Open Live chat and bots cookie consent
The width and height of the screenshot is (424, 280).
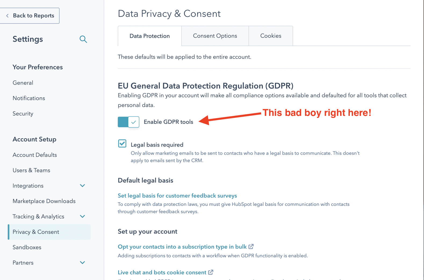tap(162, 272)
